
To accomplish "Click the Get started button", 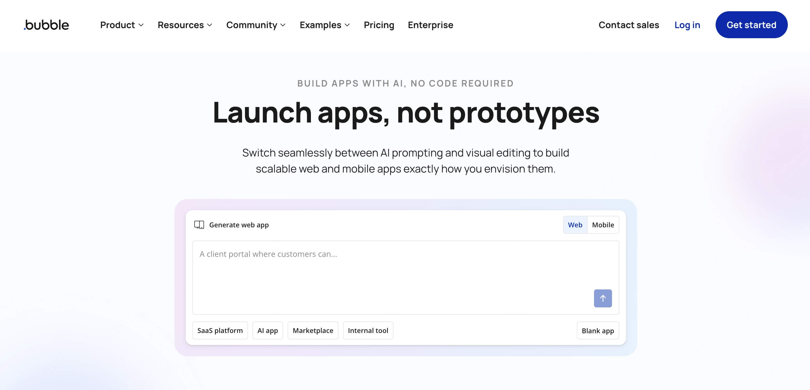I will pyautogui.click(x=751, y=25).
